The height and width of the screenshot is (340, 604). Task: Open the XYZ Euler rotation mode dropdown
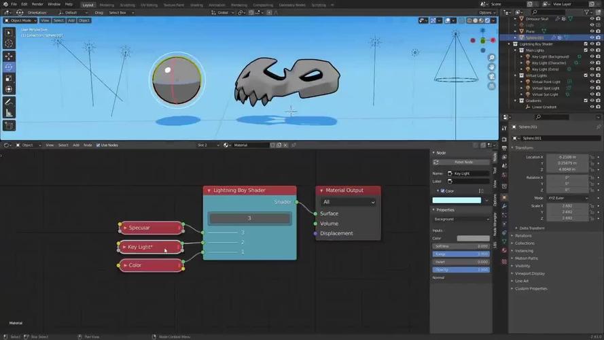567,198
